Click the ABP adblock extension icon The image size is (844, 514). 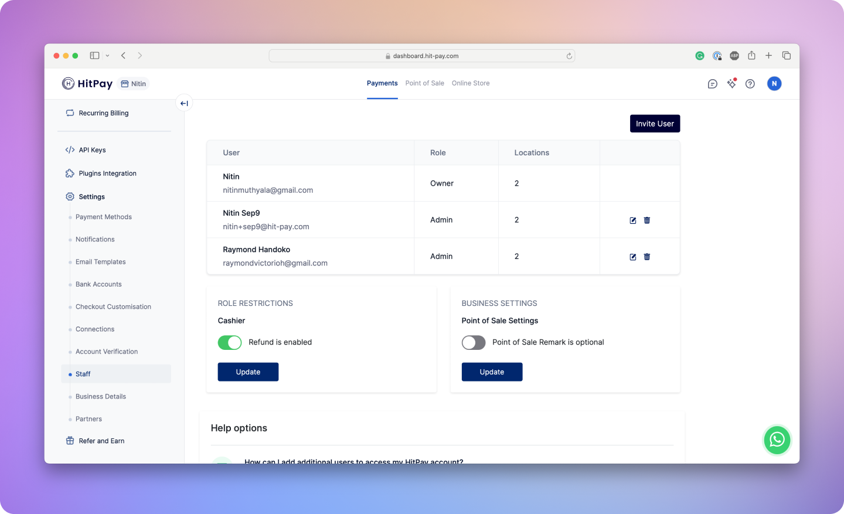tap(734, 56)
